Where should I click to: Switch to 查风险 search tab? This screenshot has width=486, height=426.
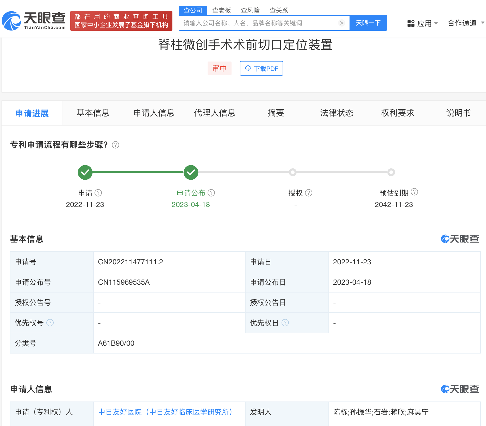250,10
